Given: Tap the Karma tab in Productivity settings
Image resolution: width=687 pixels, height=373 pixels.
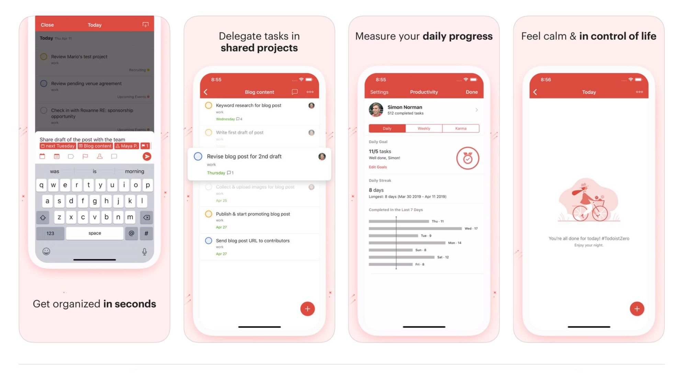Looking at the screenshot, I should (x=460, y=128).
